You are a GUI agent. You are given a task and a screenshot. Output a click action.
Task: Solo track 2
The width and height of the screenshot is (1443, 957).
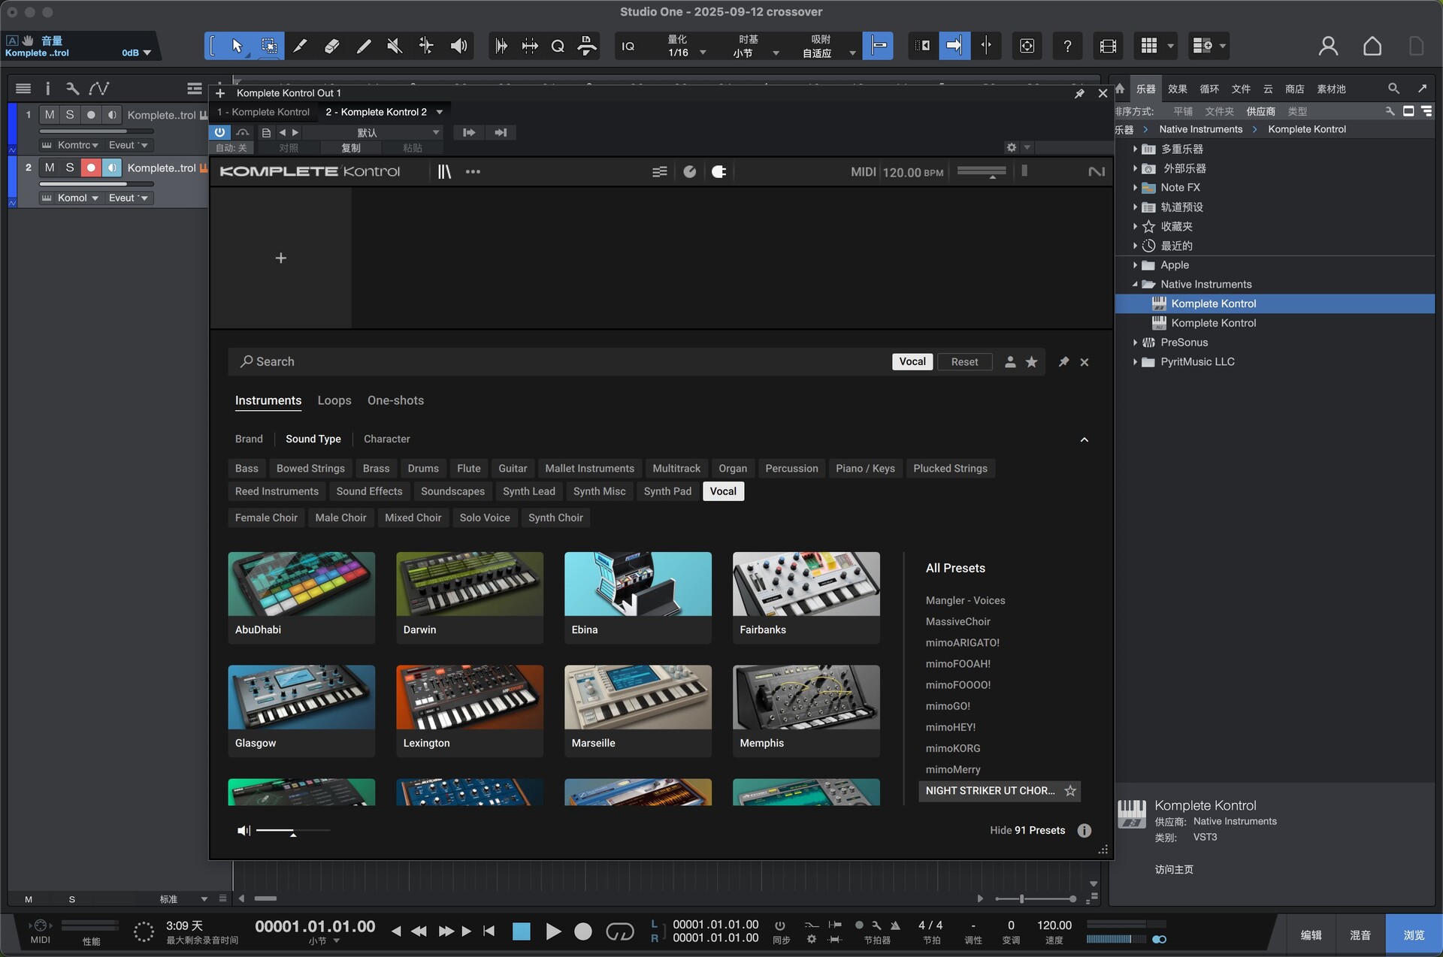click(x=70, y=168)
